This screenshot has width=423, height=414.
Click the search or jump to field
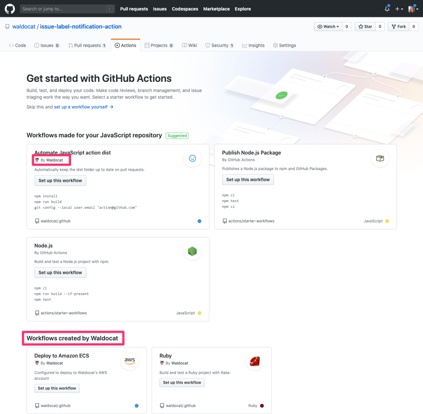click(67, 9)
